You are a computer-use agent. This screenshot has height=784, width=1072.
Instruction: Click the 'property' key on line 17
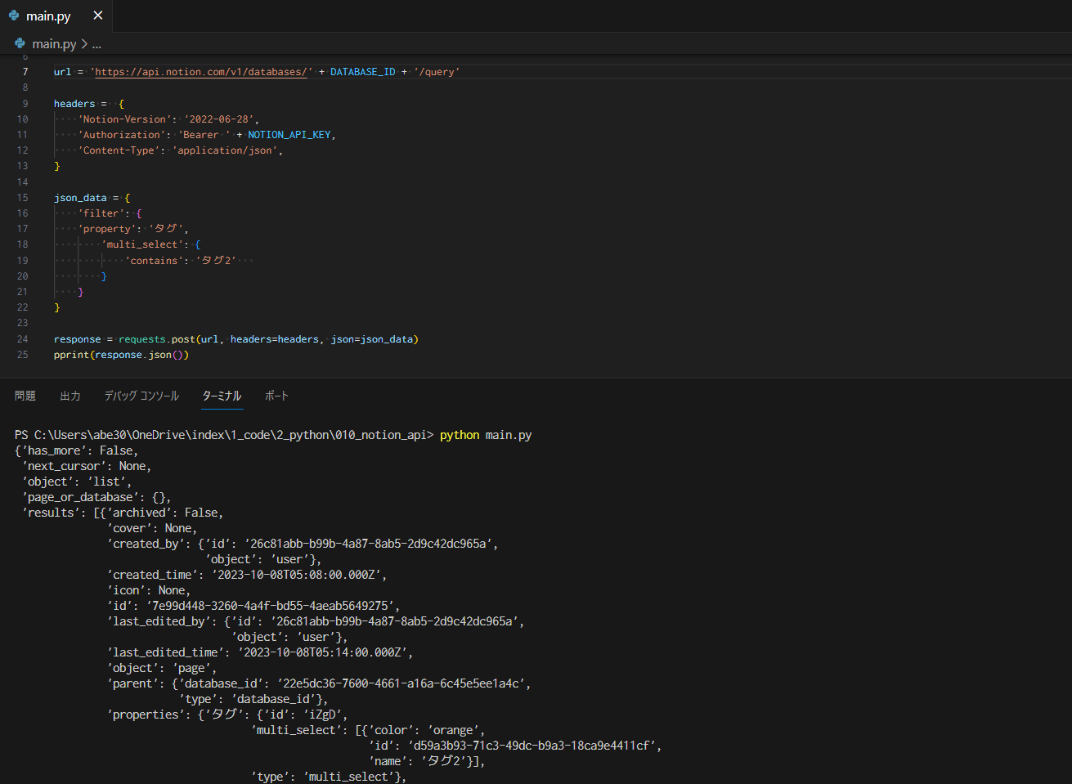pos(107,229)
